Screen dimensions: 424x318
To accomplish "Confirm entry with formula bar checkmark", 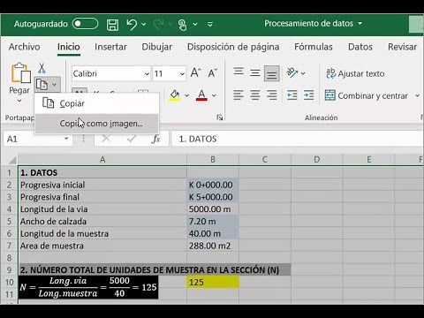I will (131, 139).
